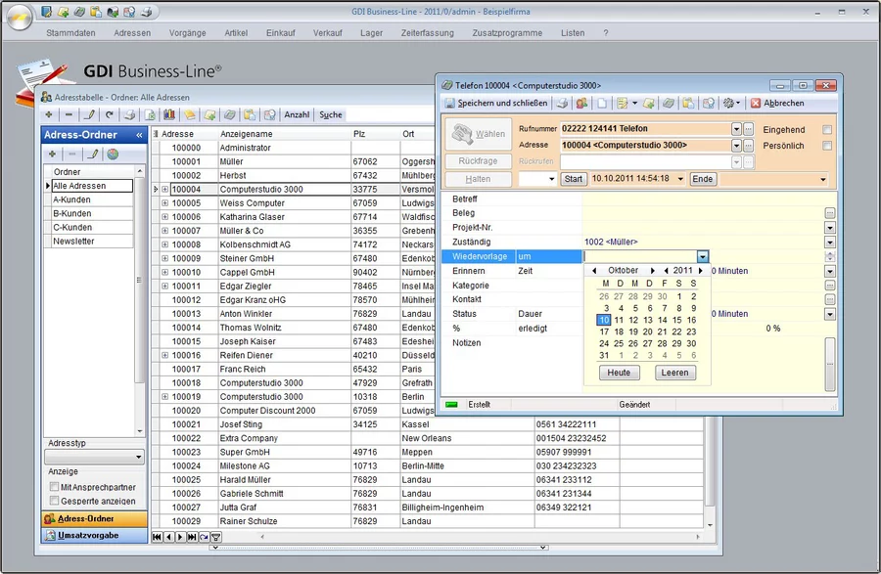Open the Adresstyp dropdown
Viewport: 881px width, 574px height.
pyautogui.click(x=138, y=457)
